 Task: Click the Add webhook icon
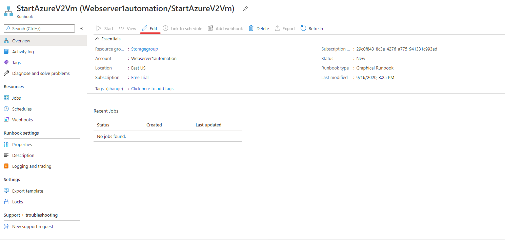(x=210, y=28)
